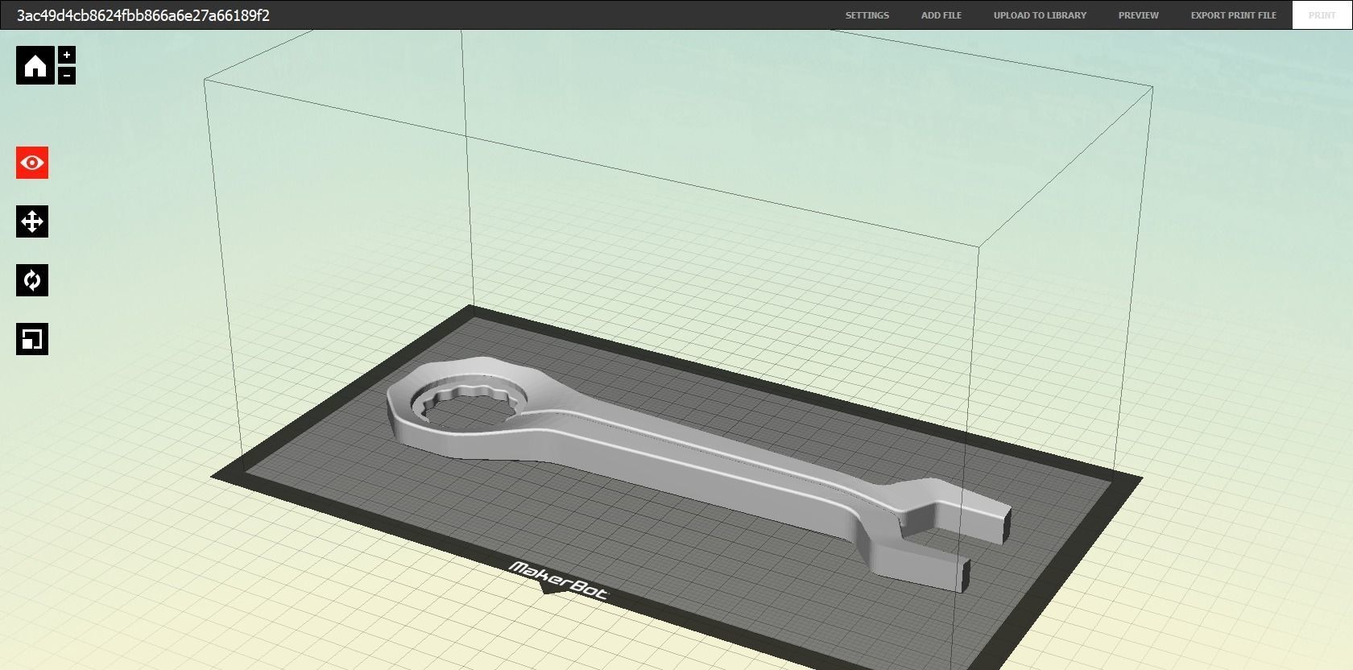Click Export Print File
The image size is (1353, 670).
coord(1234,15)
